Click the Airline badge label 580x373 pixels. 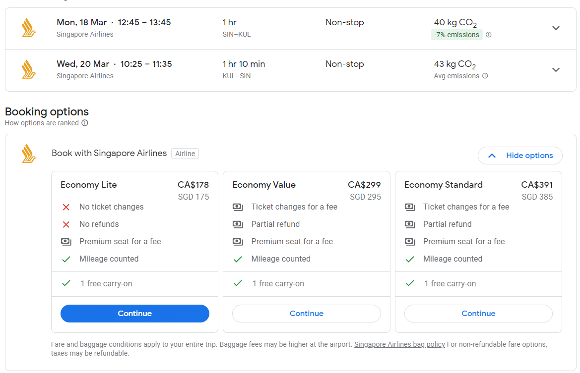click(185, 154)
